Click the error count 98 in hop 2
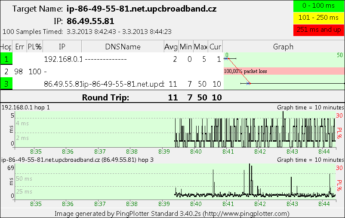This screenshot has width=345, height=218. point(18,71)
